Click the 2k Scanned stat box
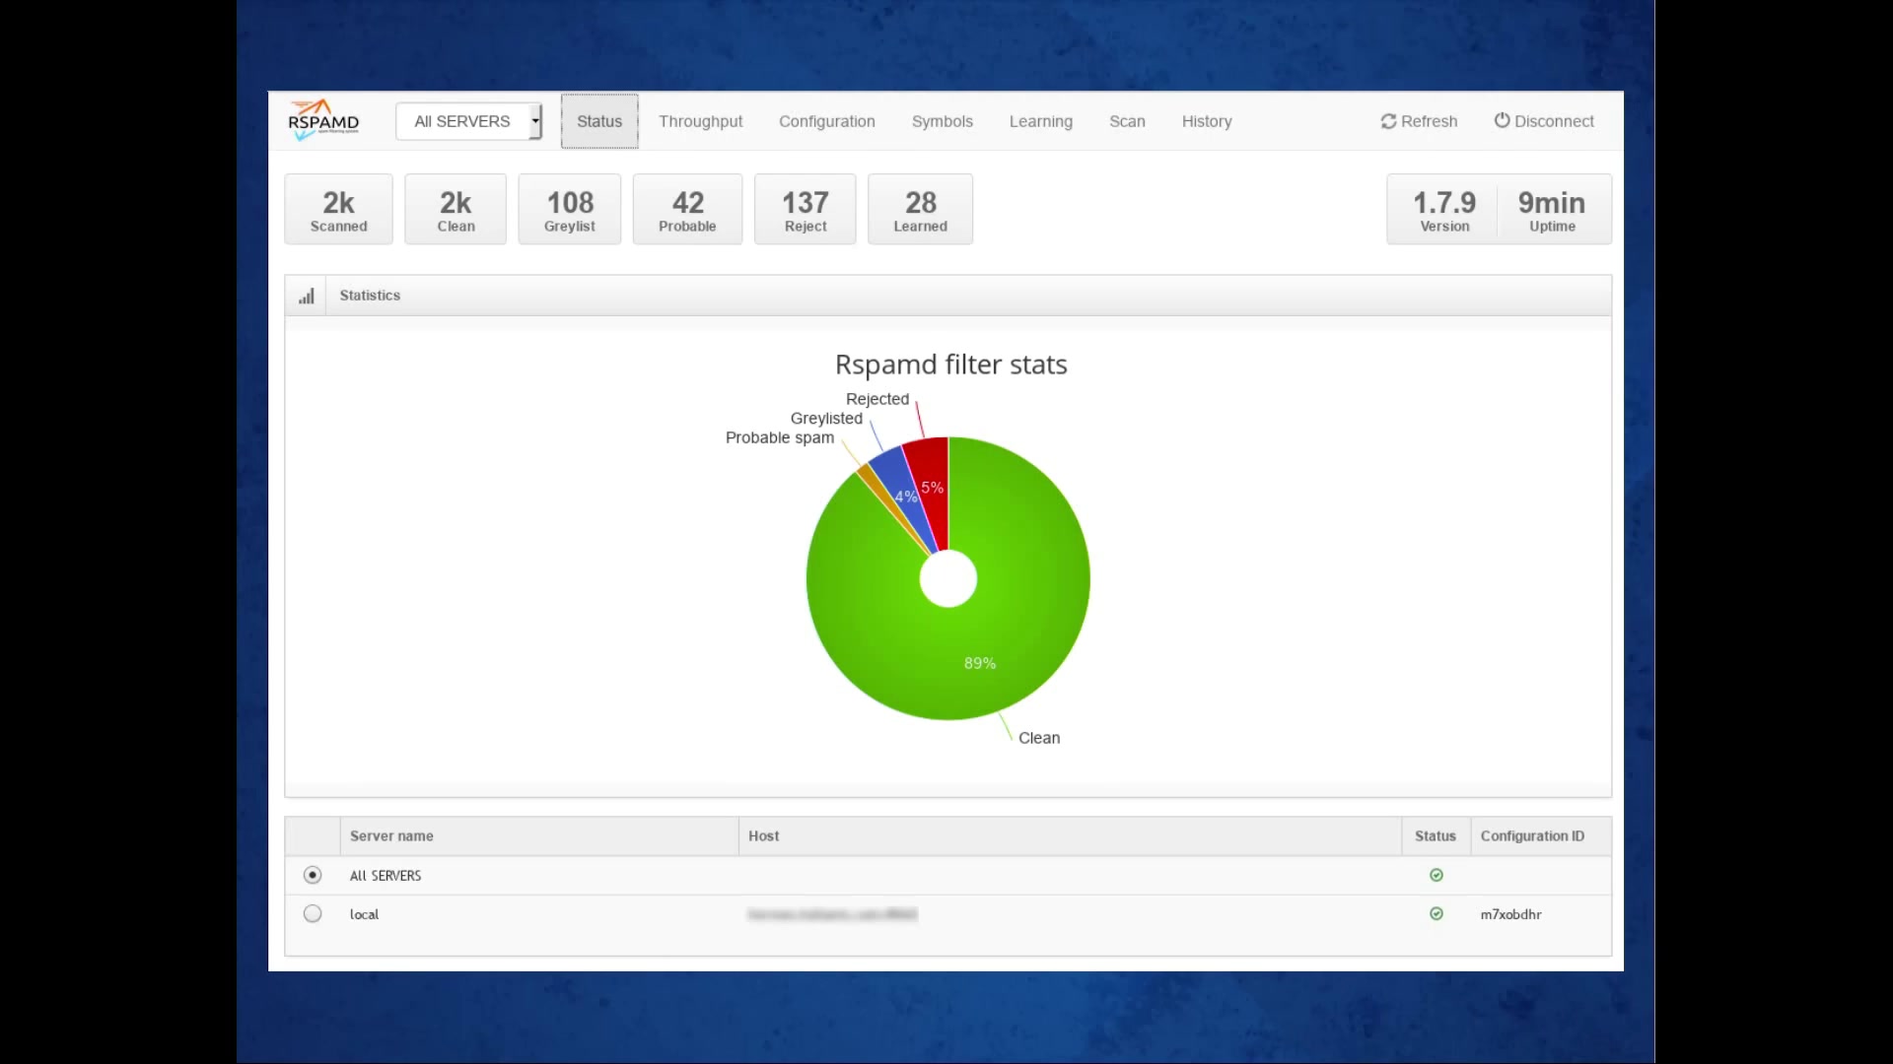Screen dimensions: 1893x1064 point(338,209)
